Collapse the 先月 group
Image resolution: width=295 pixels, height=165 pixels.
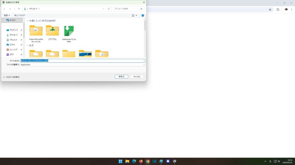[28, 46]
